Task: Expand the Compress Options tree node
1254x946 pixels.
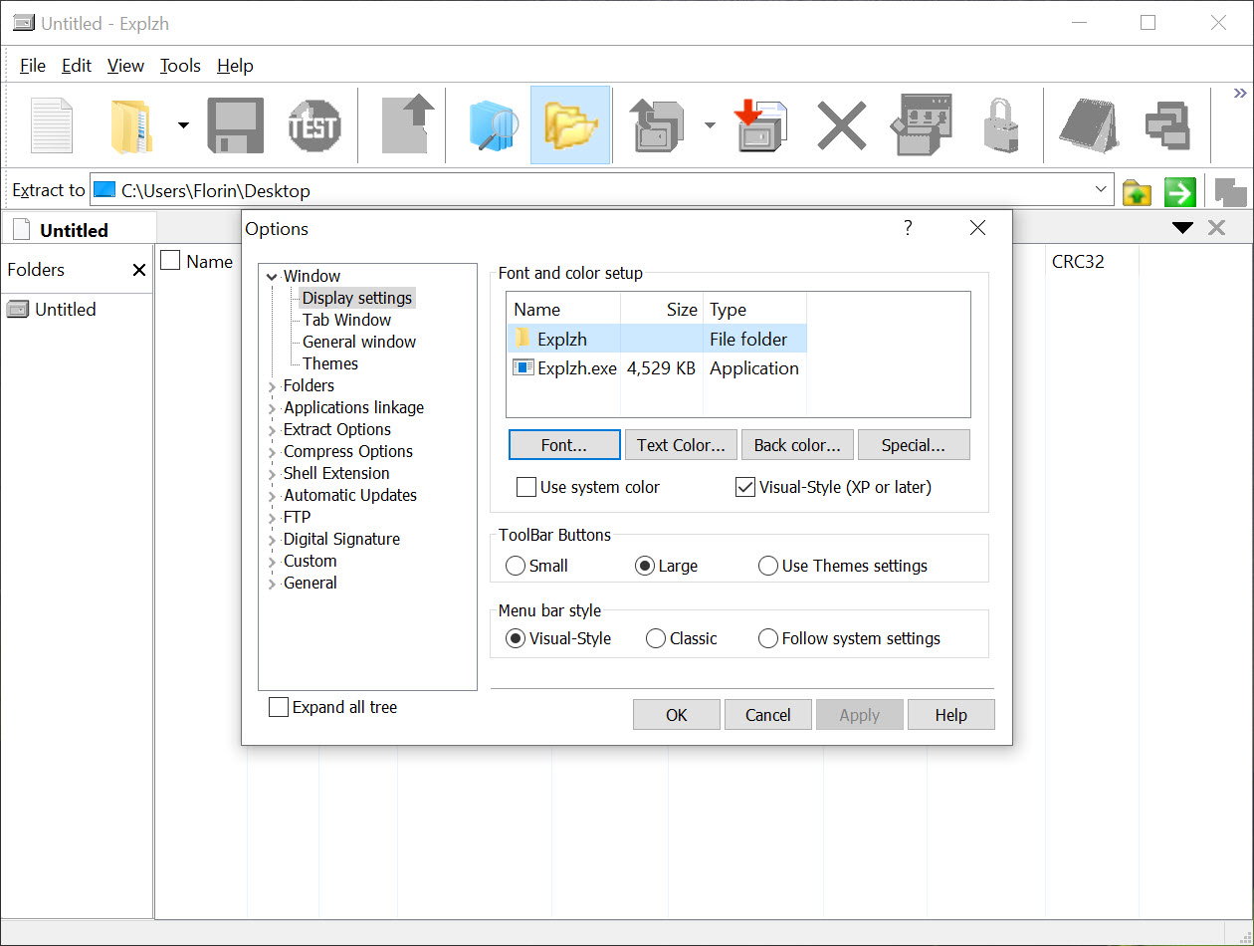Action: [272, 452]
